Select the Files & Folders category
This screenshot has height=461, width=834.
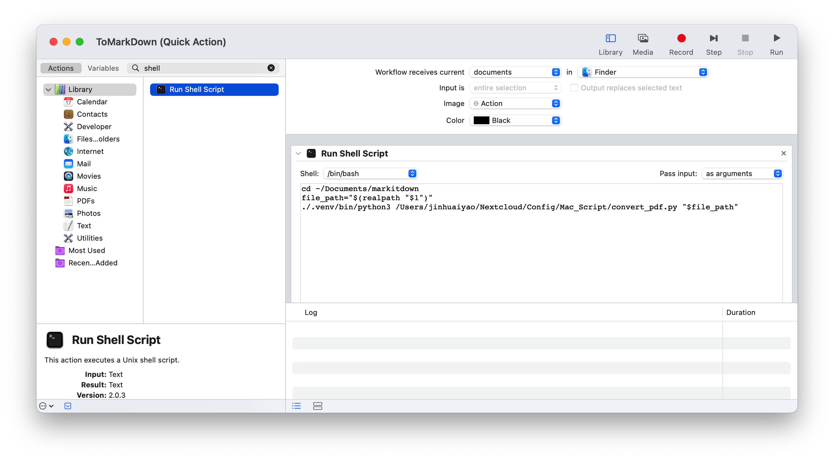[x=98, y=139]
